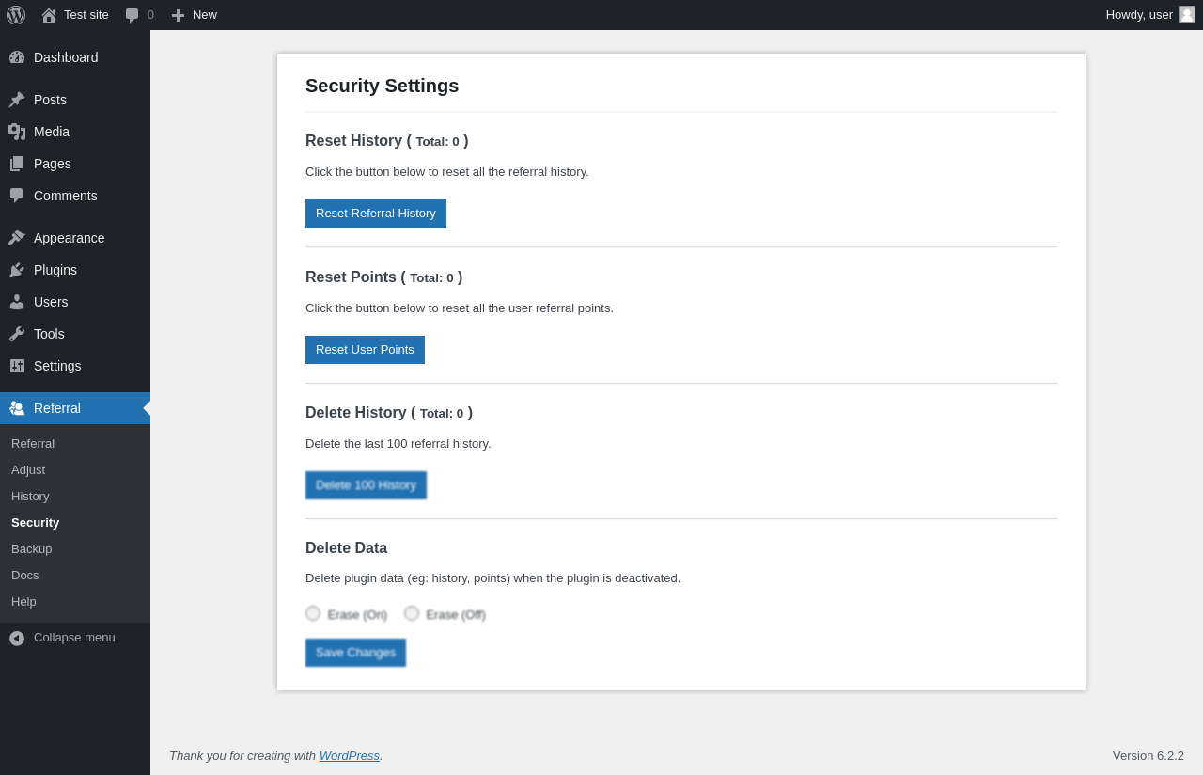The height and width of the screenshot is (775, 1203).
Task: Select the Erase (On) radio button
Action: 313,613
